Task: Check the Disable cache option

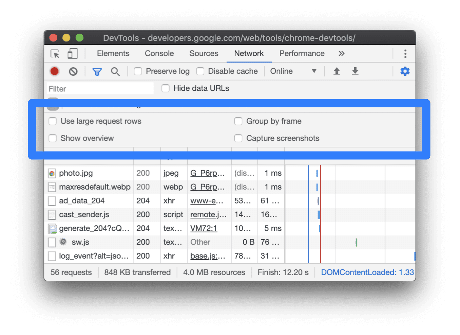Action: click(200, 71)
